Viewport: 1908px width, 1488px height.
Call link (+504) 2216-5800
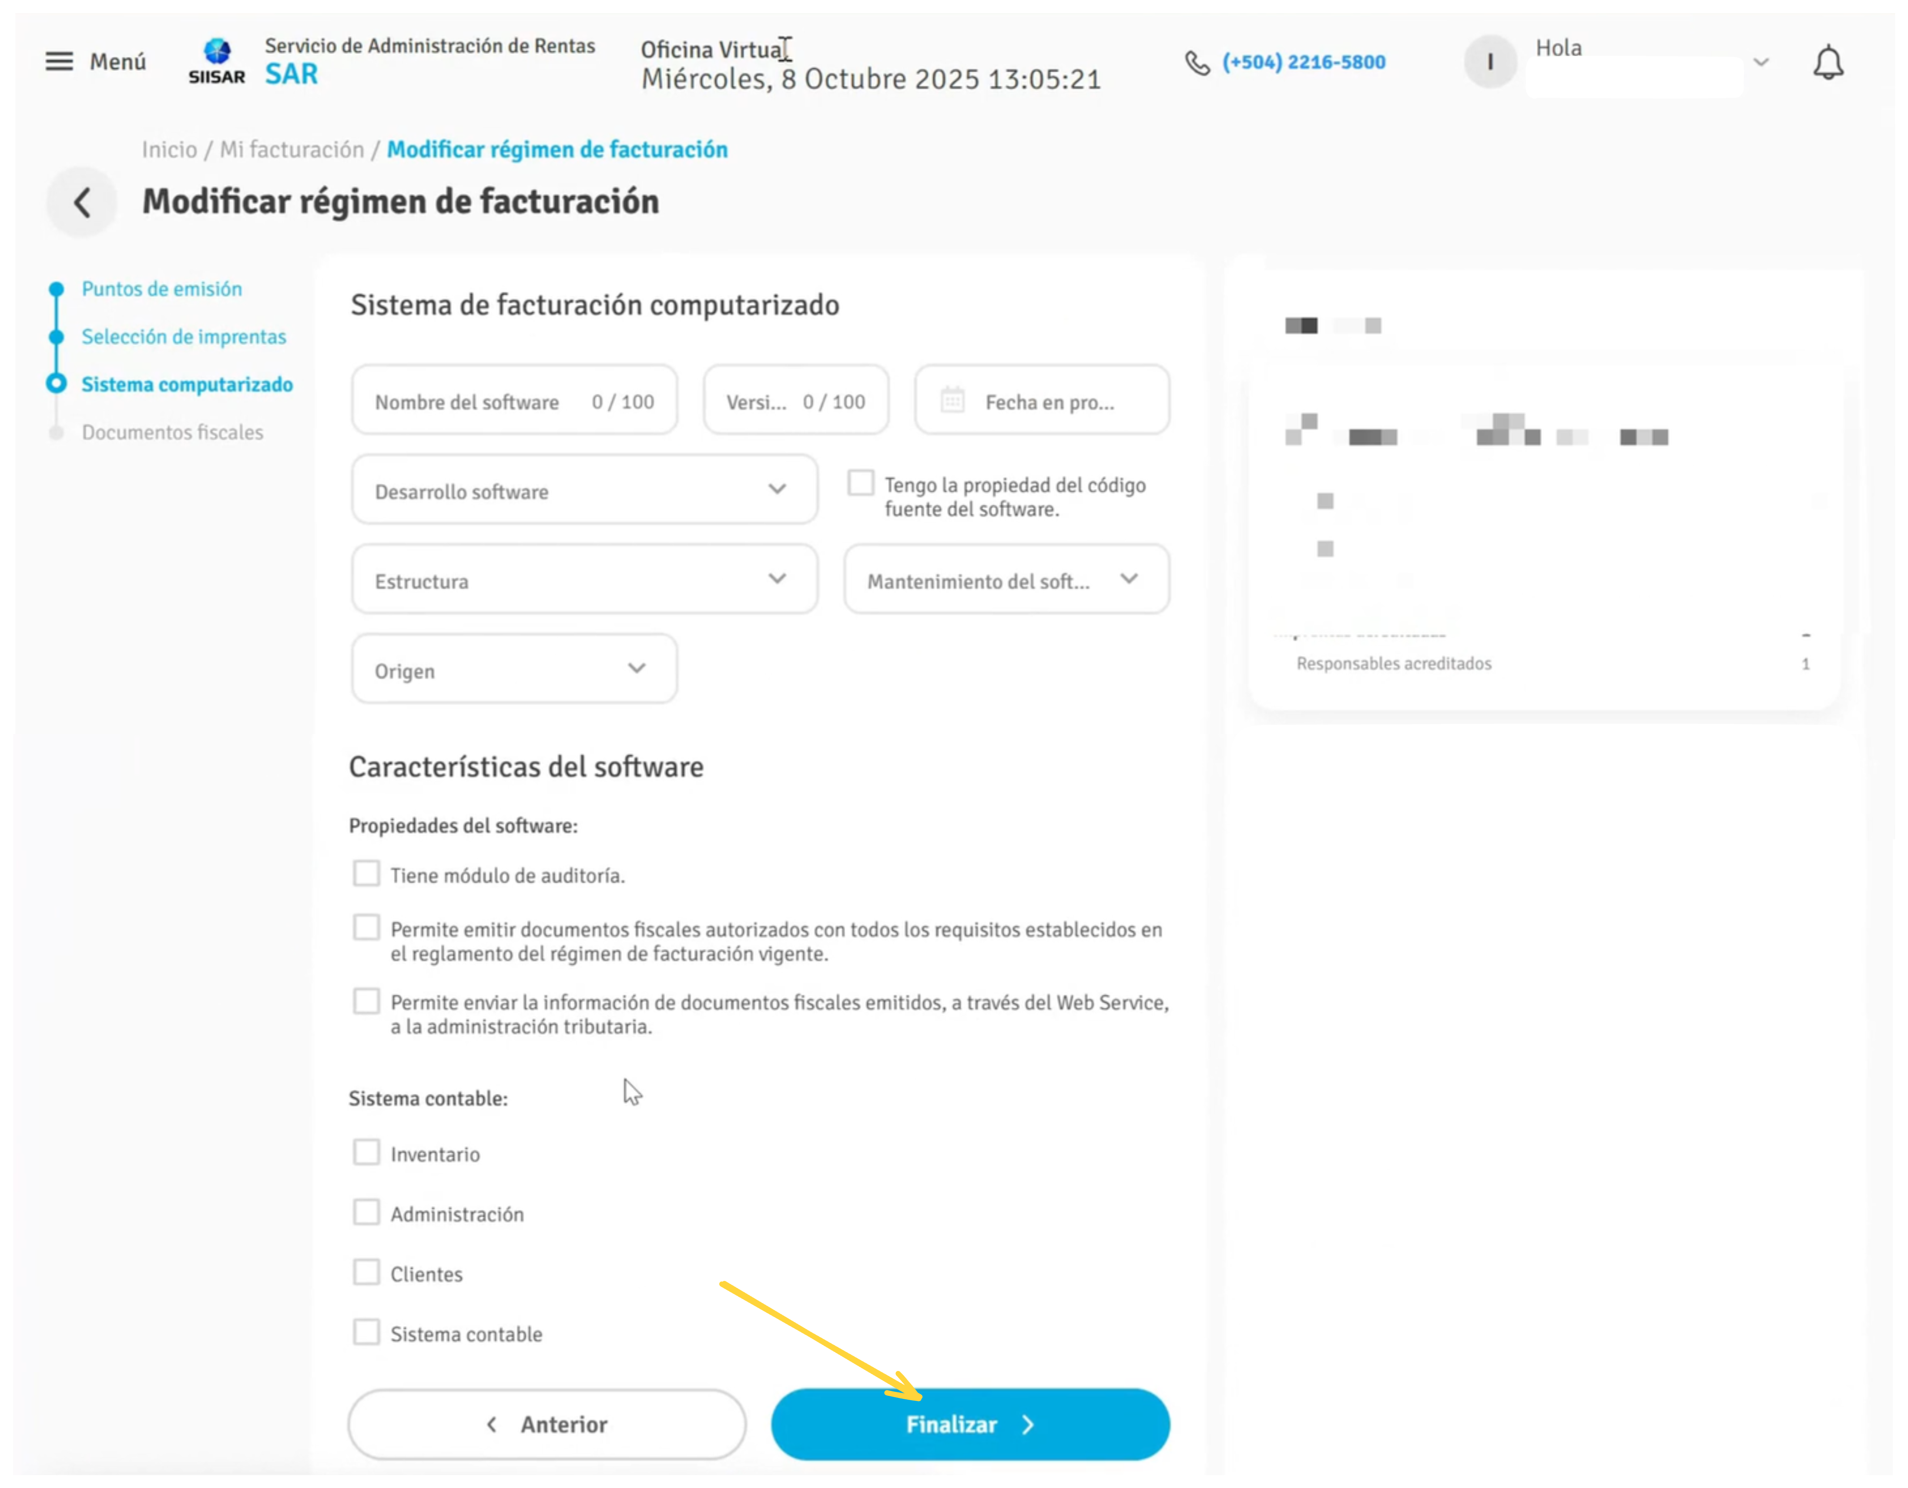pyautogui.click(x=1304, y=62)
